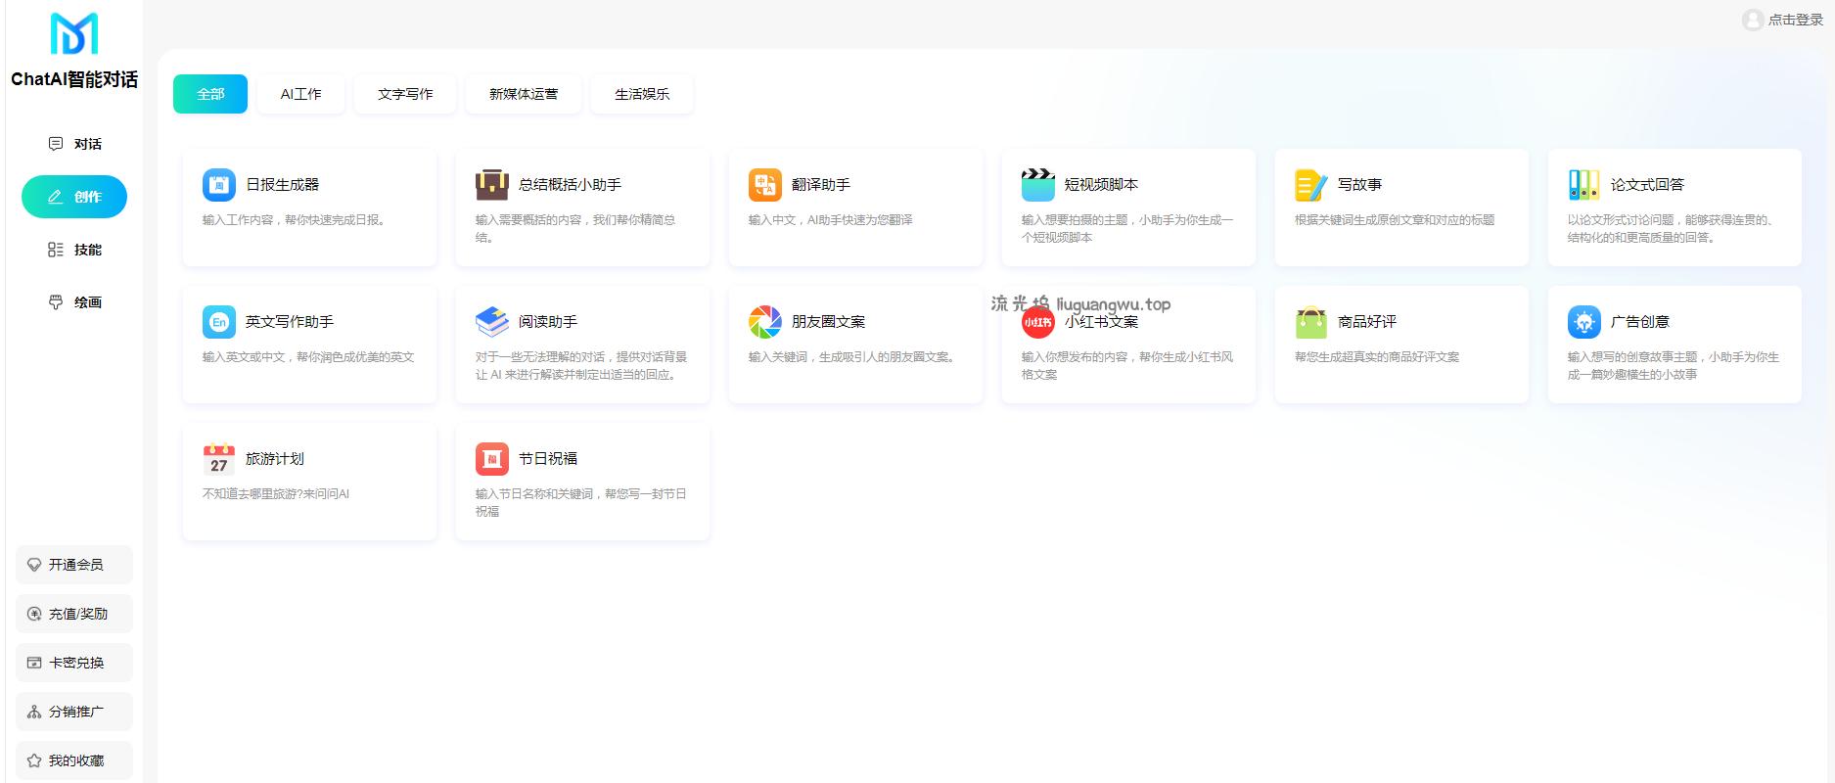The image size is (1835, 783).
Task: Click the 阅读助手 books icon
Action: click(492, 321)
